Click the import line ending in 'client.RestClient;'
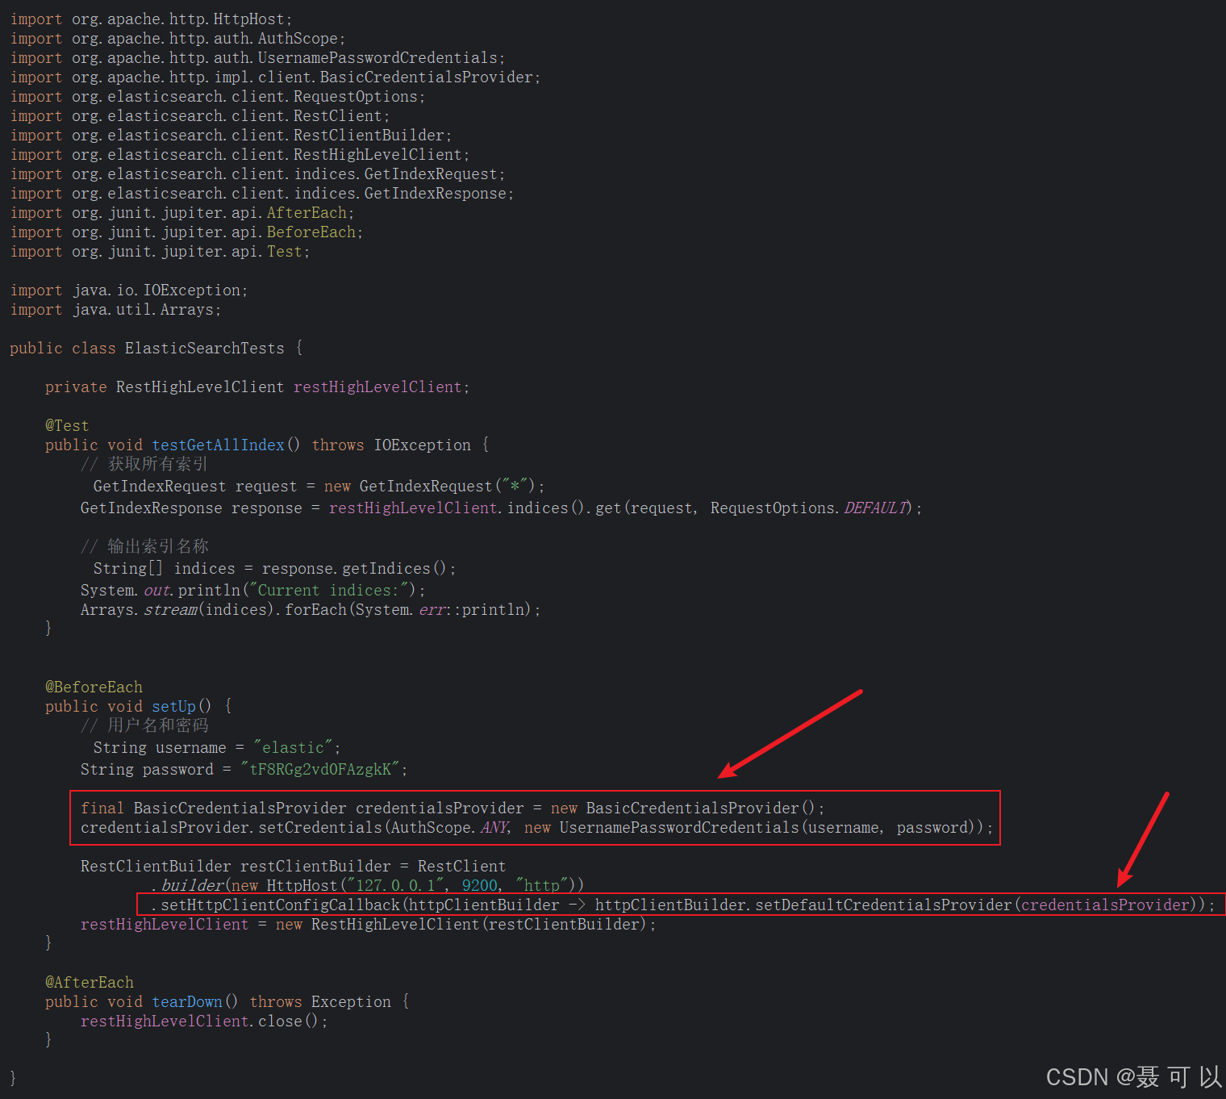The image size is (1226, 1099). point(200,116)
